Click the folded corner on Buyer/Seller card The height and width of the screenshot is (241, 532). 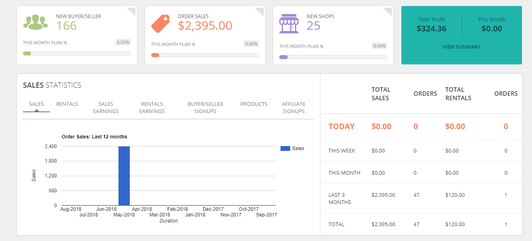(x=131, y=11)
